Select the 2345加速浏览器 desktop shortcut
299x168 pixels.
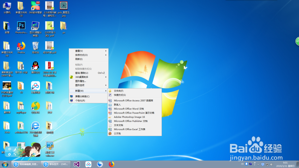click(x=36, y=129)
